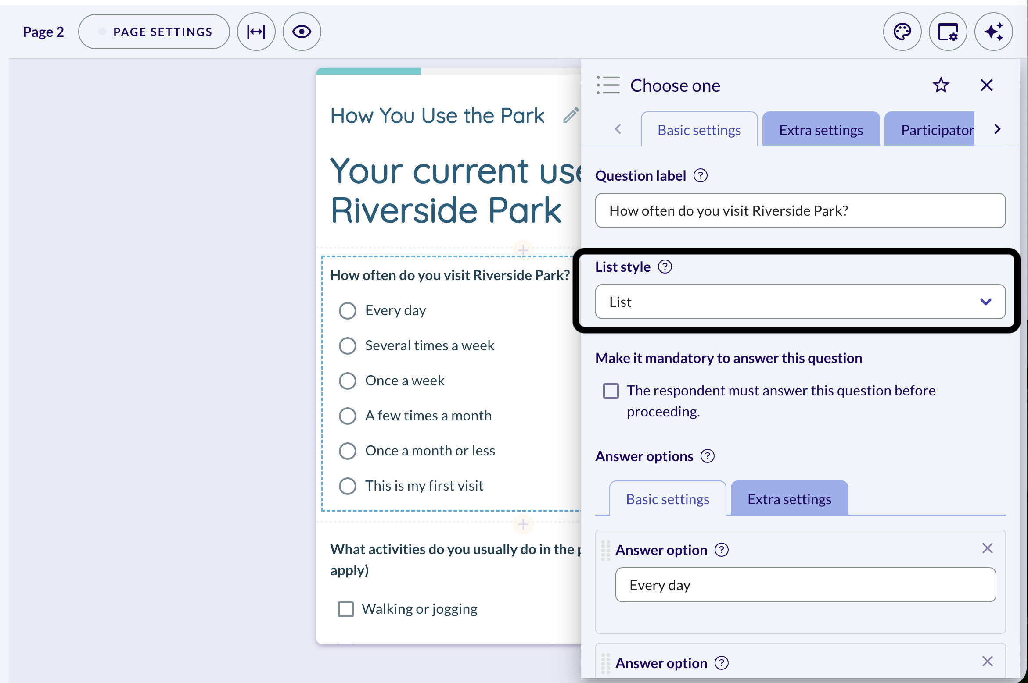Open PAGE SETTINGS
The image size is (1028, 683).
tap(154, 32)
